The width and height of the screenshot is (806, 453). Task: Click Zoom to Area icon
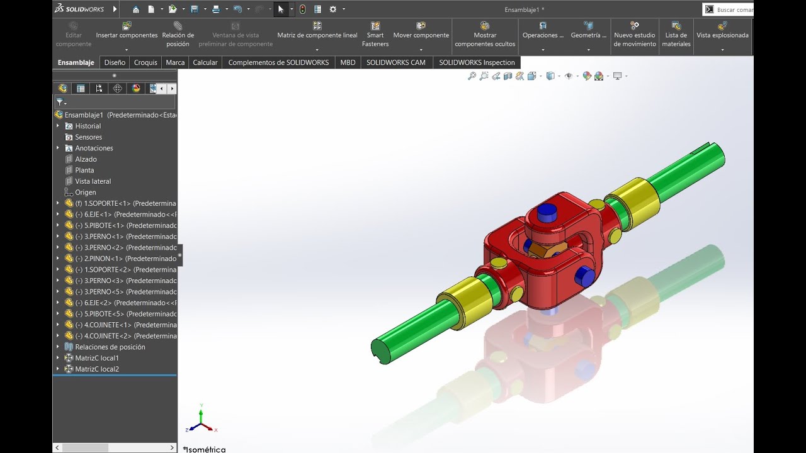click(x=484, y=76)
